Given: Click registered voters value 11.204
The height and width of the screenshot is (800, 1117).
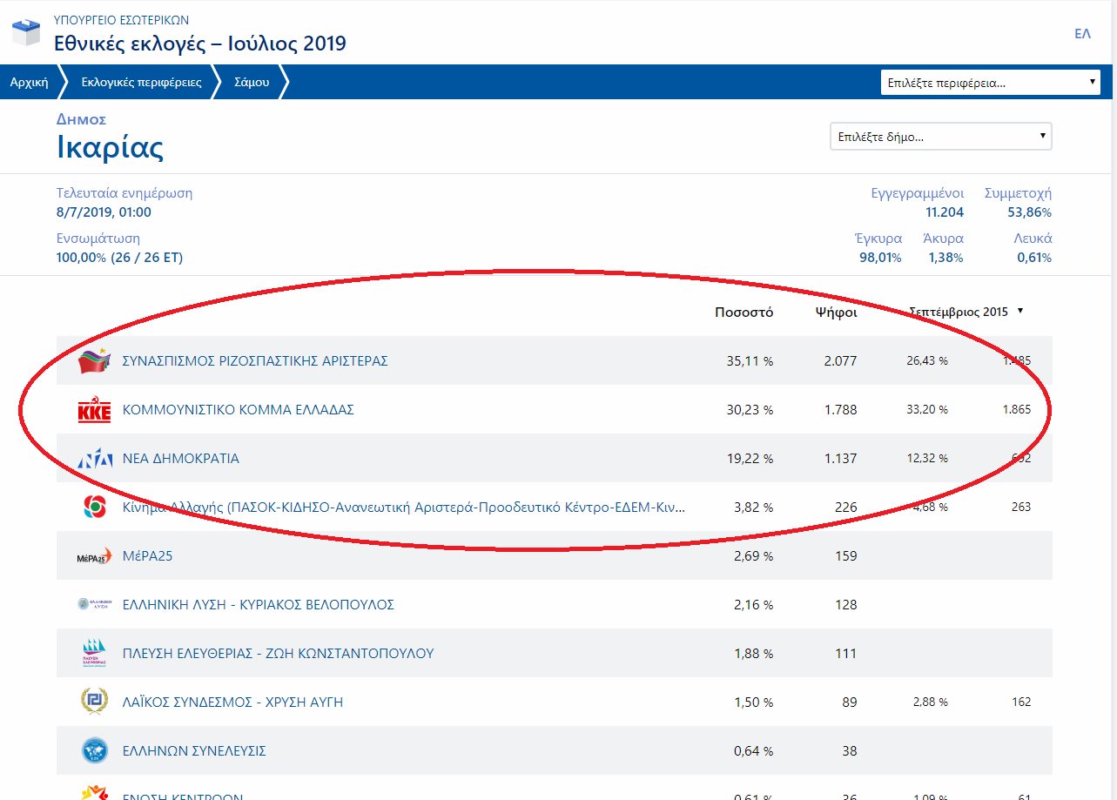Looking at the screenshot, I should pos(945,212).
